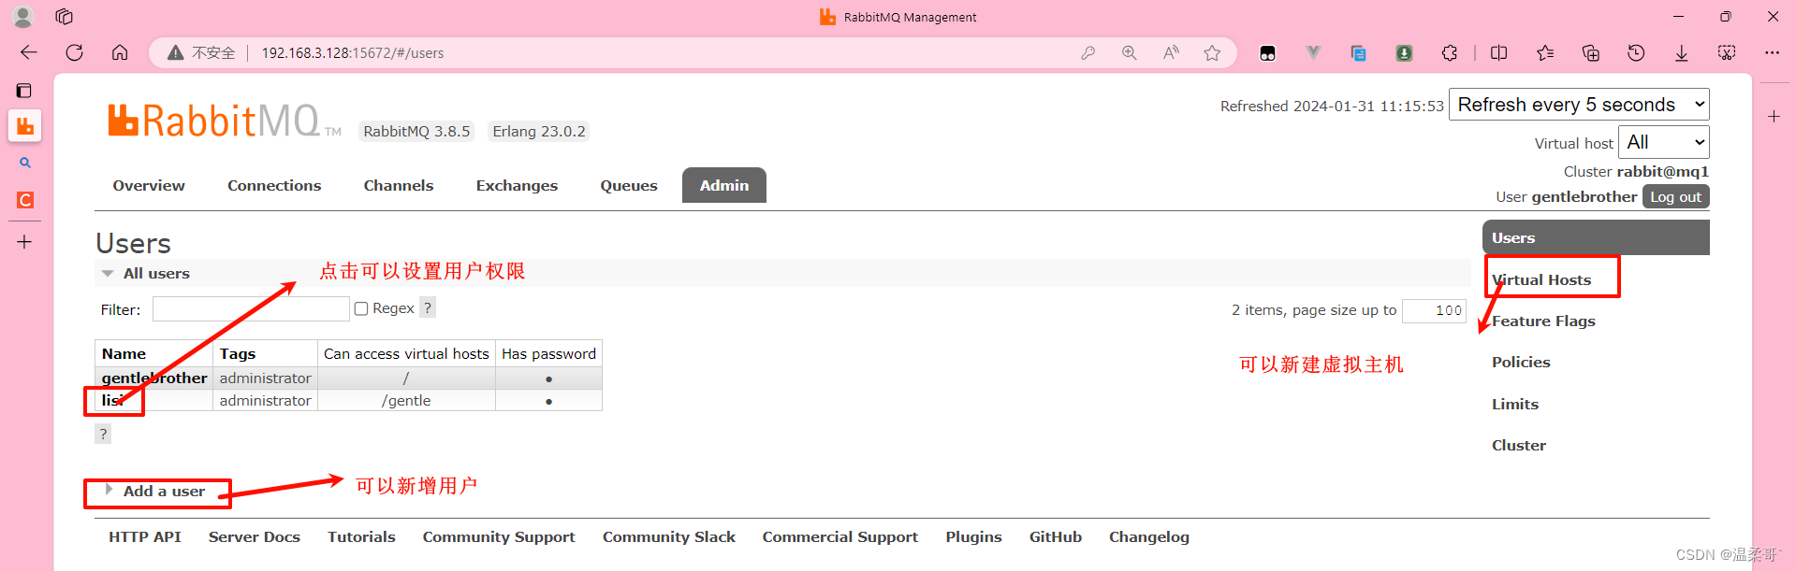This screenshot has height=571, width=1796.
Task: Open browser settings and more menu
Action: [x=1772, y=53]
